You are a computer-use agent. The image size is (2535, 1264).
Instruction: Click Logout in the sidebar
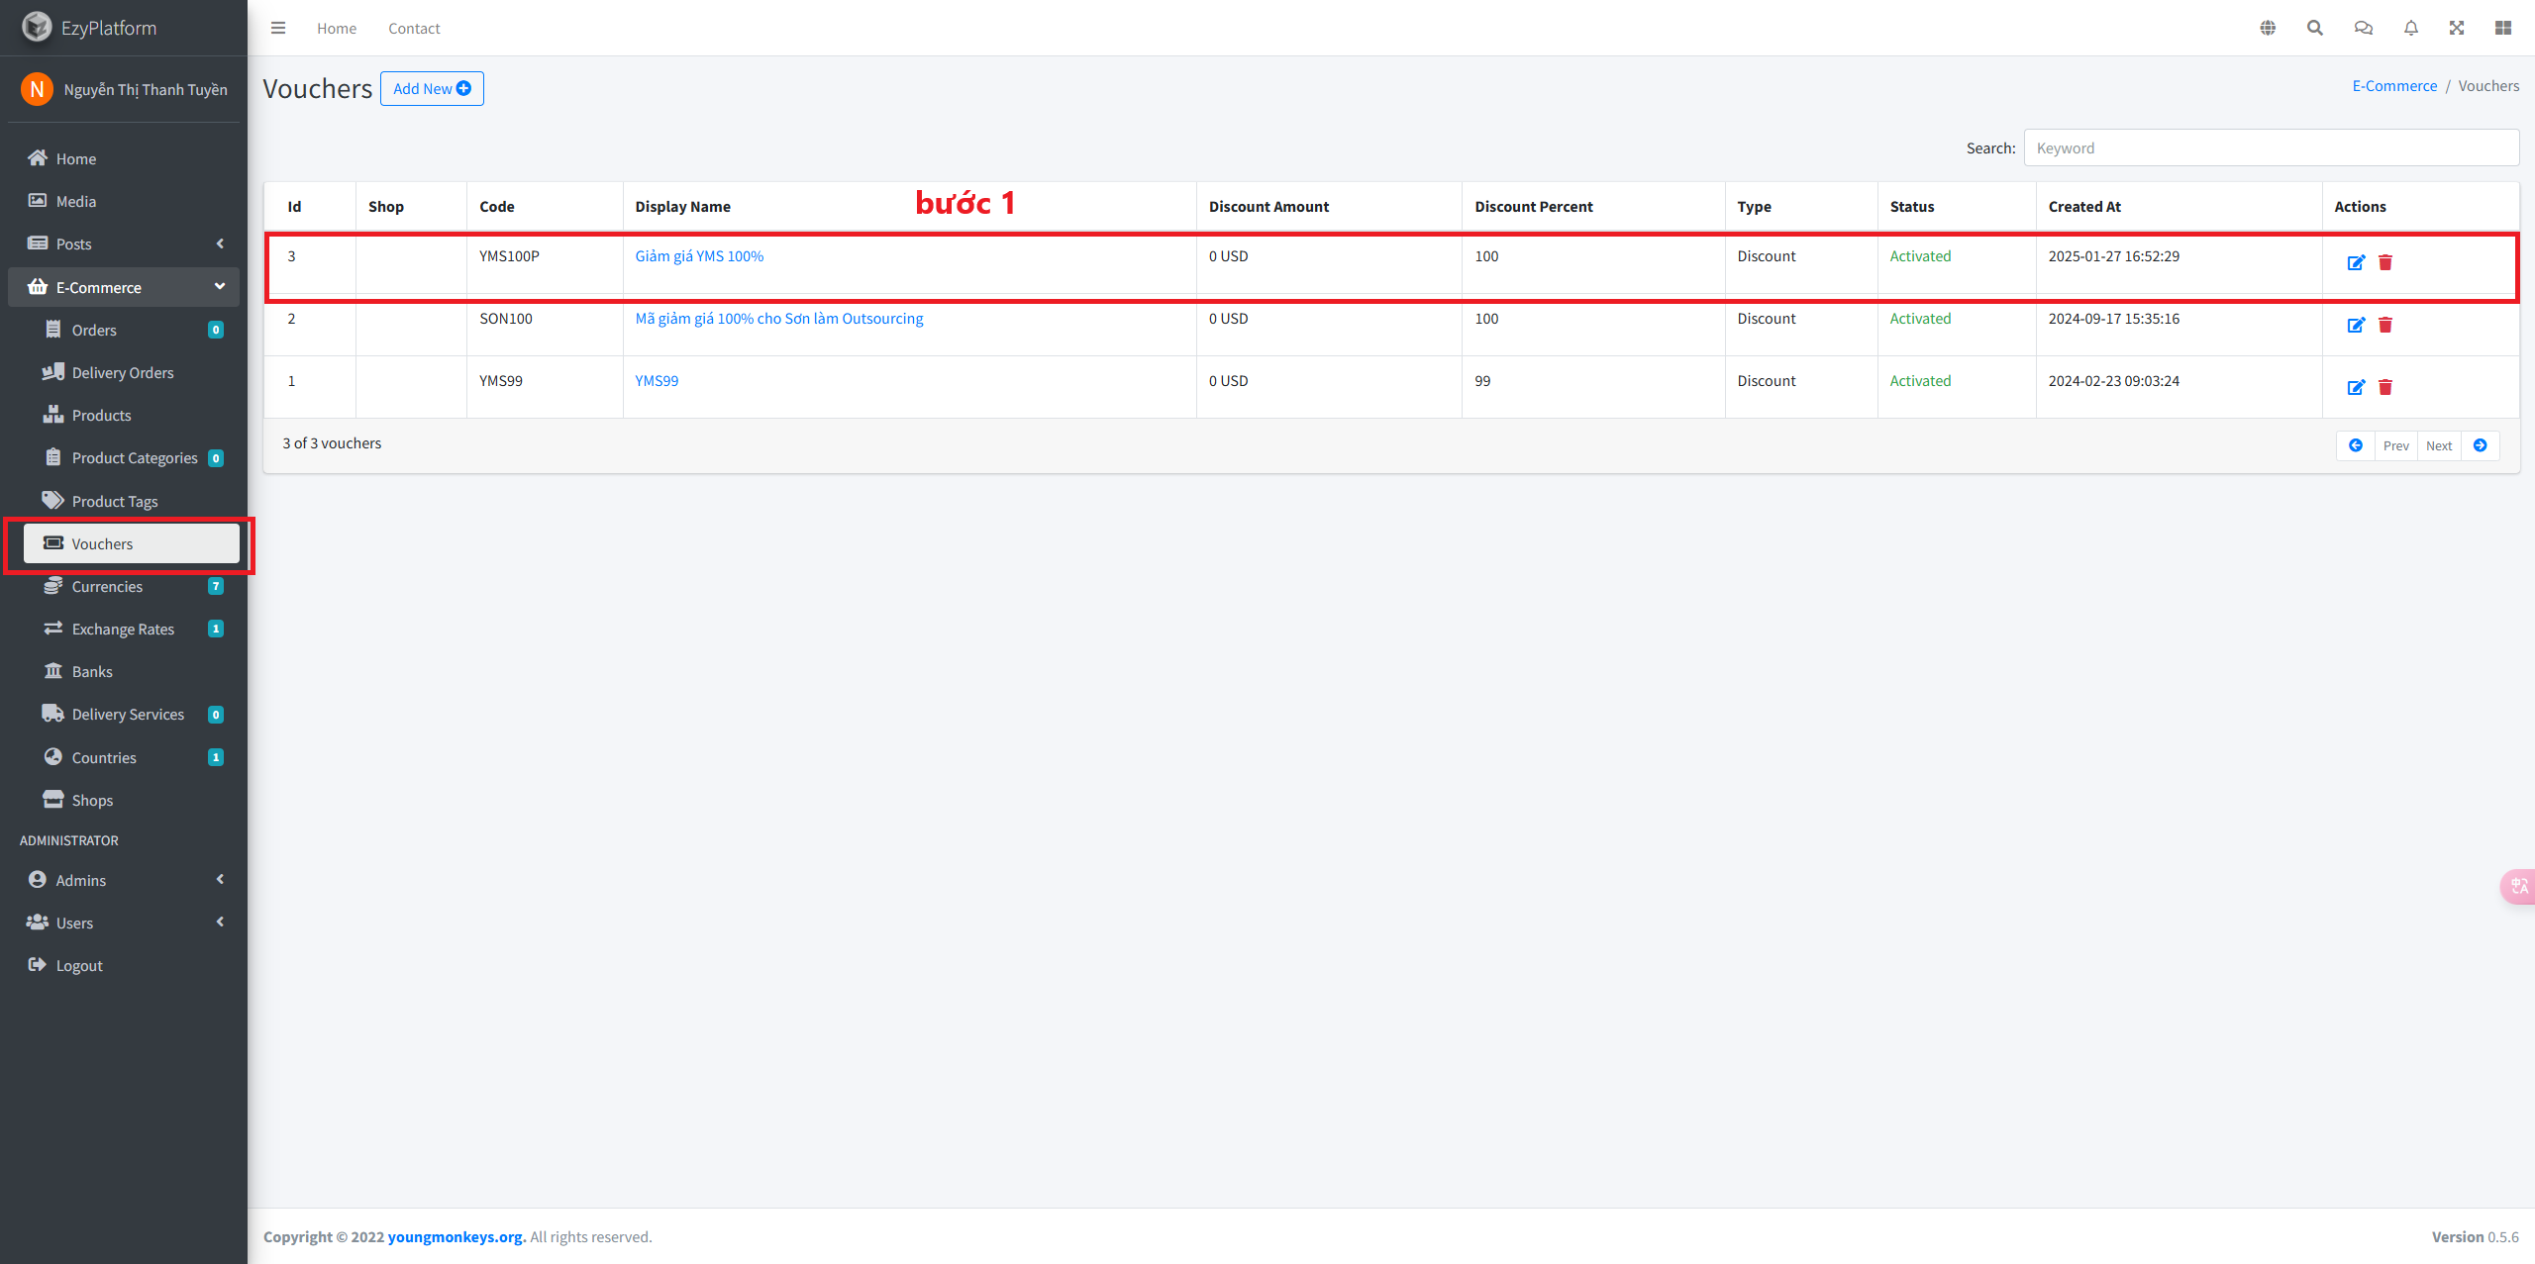[124, 965]
